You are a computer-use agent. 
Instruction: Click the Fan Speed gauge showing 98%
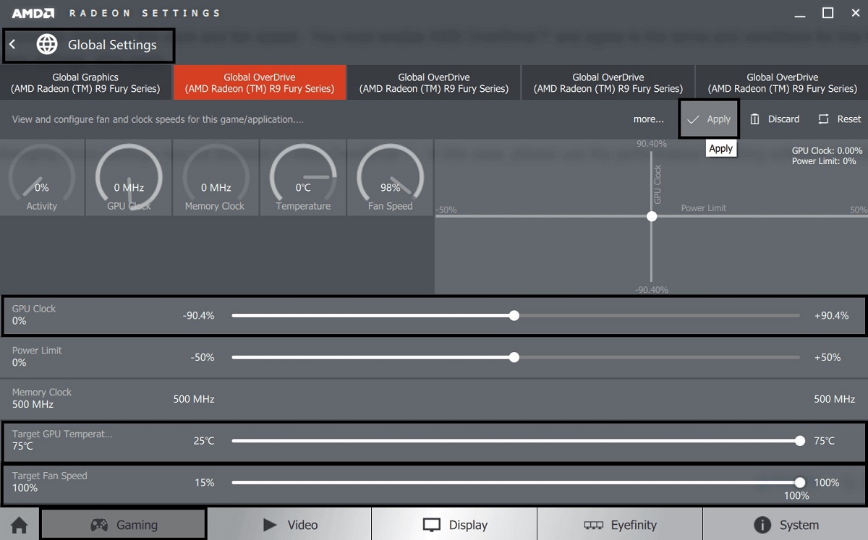tap(390, 178)
